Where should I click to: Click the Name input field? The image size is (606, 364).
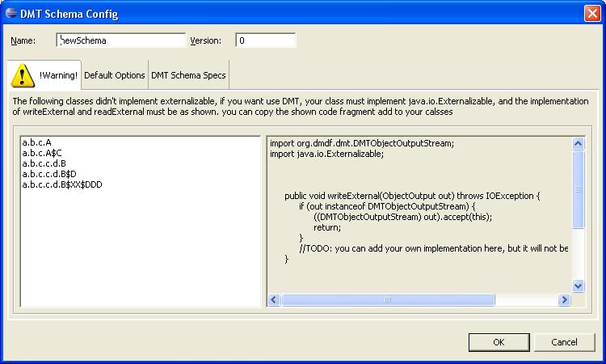[x=121, y=40]
